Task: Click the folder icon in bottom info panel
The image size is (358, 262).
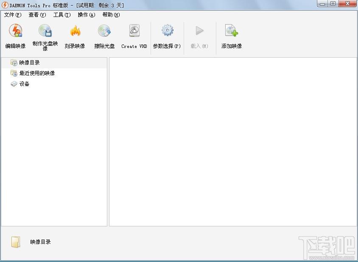Action: (15, 242)
